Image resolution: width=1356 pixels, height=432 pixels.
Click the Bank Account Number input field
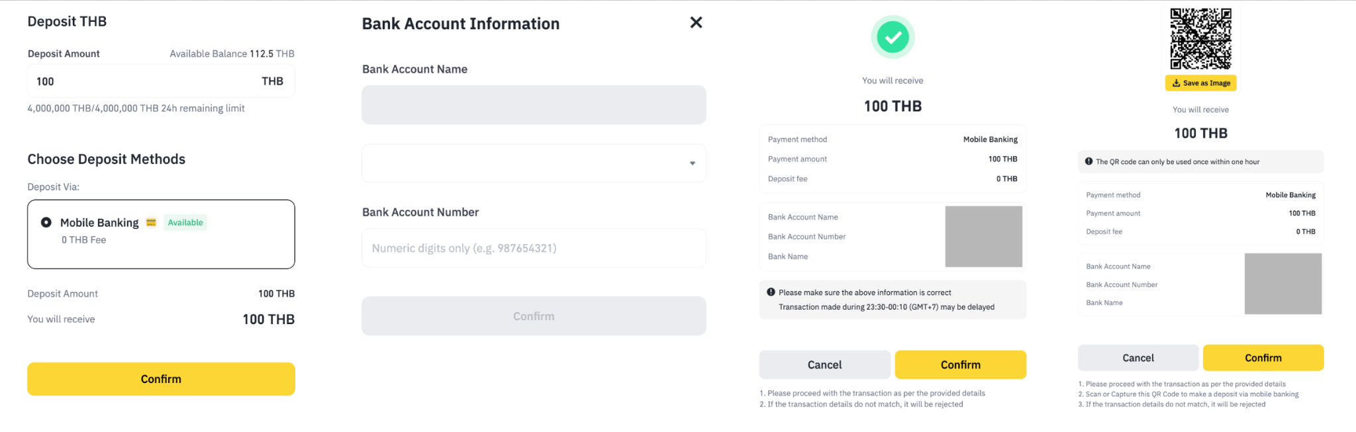[533, 248]
